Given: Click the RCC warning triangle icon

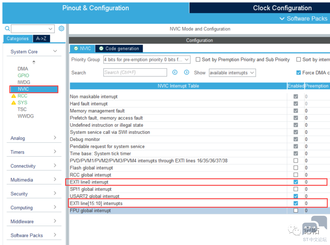Looking at the screenshot, I should click(x=13, y=96).
